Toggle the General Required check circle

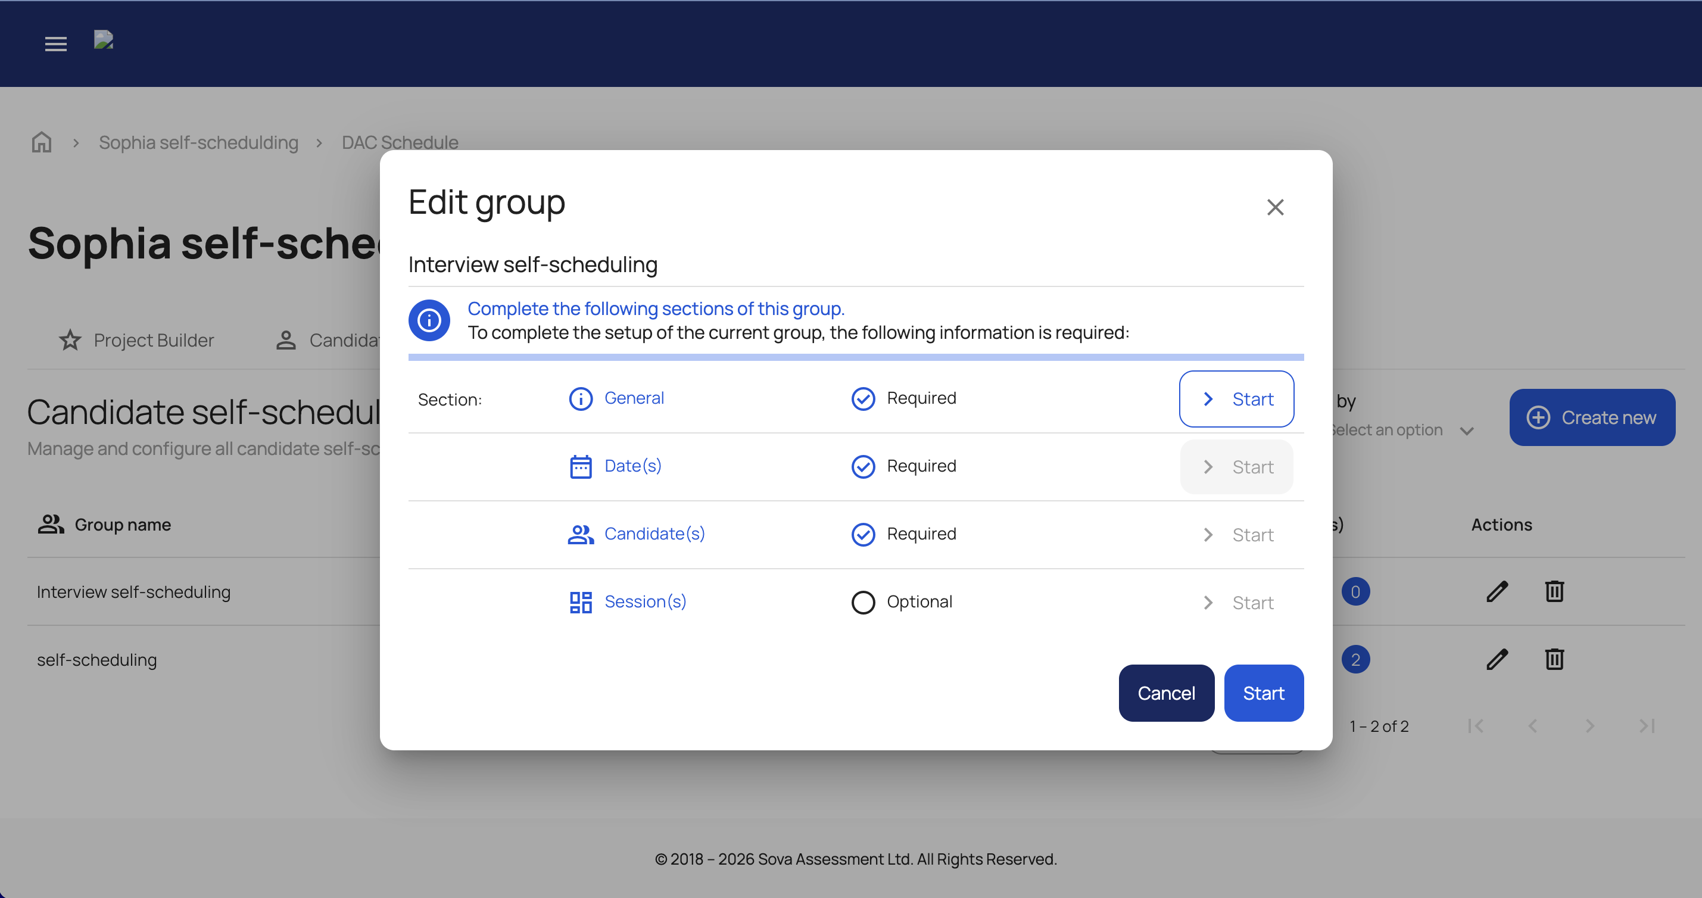pyautogui.click(x=863, y=398)
